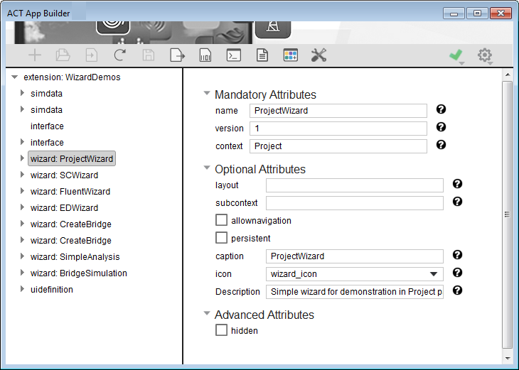Select wizard: BridgeSimulation in the tree
The image size is (519, 370).
pyautogui.click(x=78, y=273)
